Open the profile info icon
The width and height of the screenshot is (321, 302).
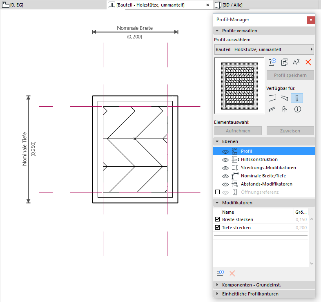(x=297, y=110)
